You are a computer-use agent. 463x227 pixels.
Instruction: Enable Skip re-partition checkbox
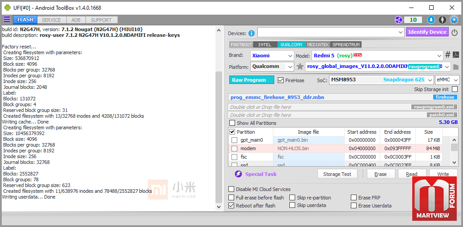pyautogui.click(x=292, y=197)
